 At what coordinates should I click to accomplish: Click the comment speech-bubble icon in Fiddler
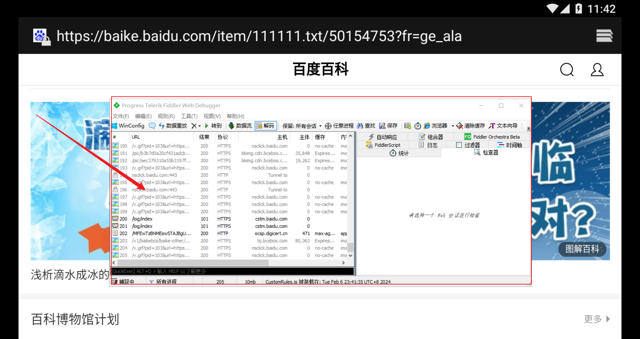152,126
